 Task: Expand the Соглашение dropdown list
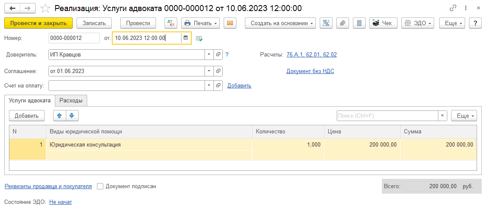(x=208, y=71)
